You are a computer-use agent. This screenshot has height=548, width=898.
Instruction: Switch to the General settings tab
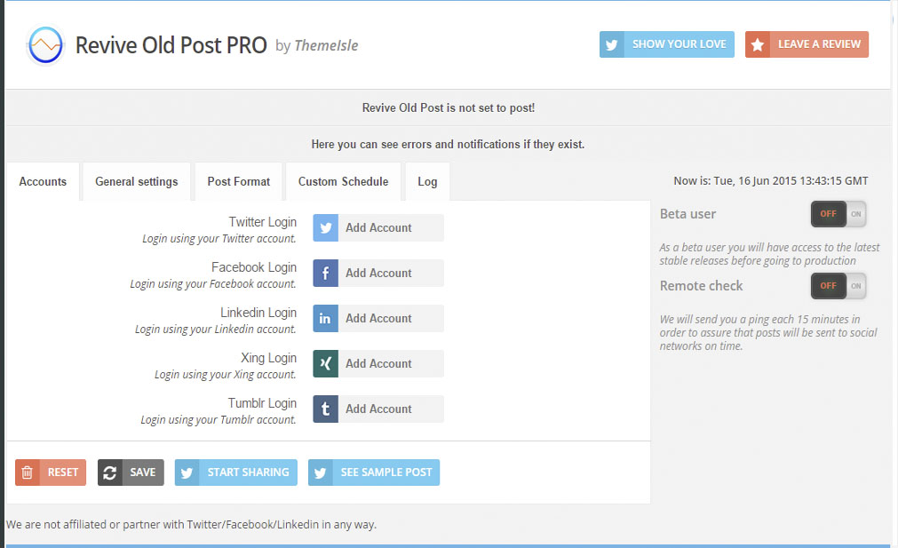(136, 181)
